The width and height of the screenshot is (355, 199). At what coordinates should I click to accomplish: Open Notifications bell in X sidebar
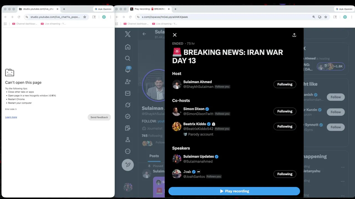click(x=128, y=70)
